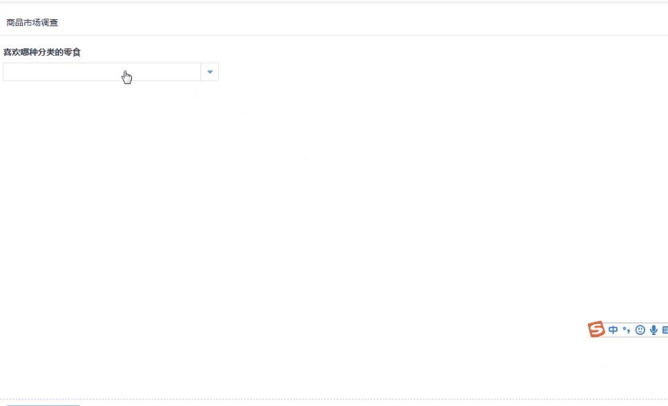Click the blue microphone icon
The image size is (668, 406).
[x=653, y=330]
